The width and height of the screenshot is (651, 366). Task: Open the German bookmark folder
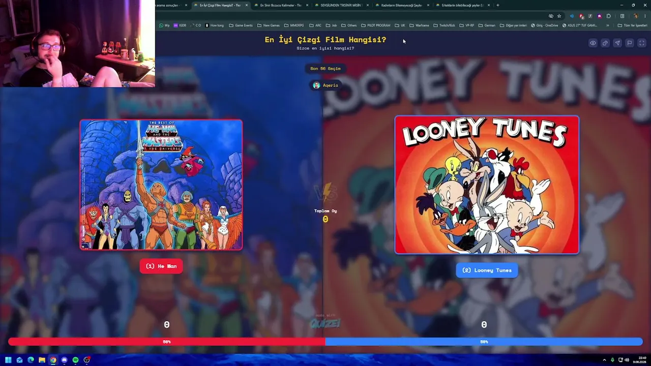(x=487, y=25)
